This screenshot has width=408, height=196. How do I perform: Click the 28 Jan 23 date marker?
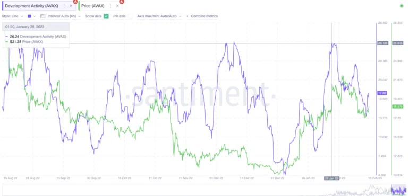tap(331, 179)
